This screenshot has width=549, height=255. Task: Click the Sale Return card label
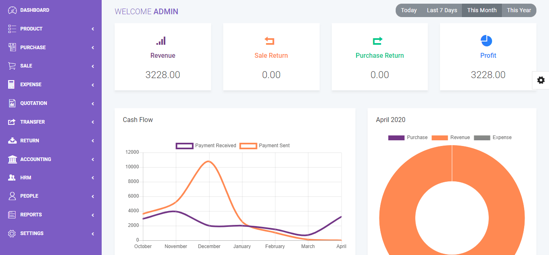click(271, 55)
